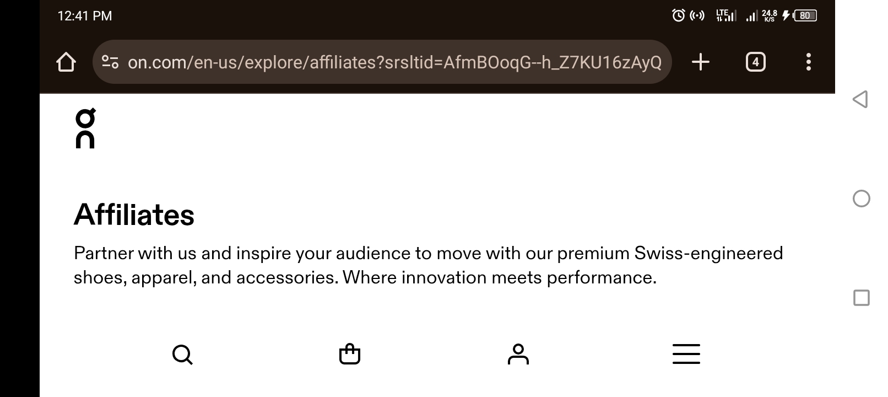The image size is (888, 397).
Task: Open tab switcher showing 4 tabs
Action: [x=755, y=62]
